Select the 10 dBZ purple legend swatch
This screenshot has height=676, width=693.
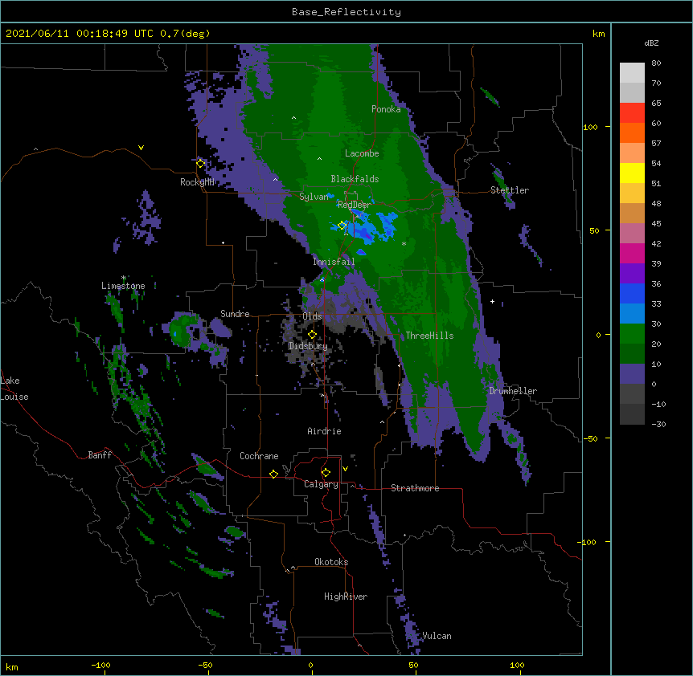click(x=632, y=374)
